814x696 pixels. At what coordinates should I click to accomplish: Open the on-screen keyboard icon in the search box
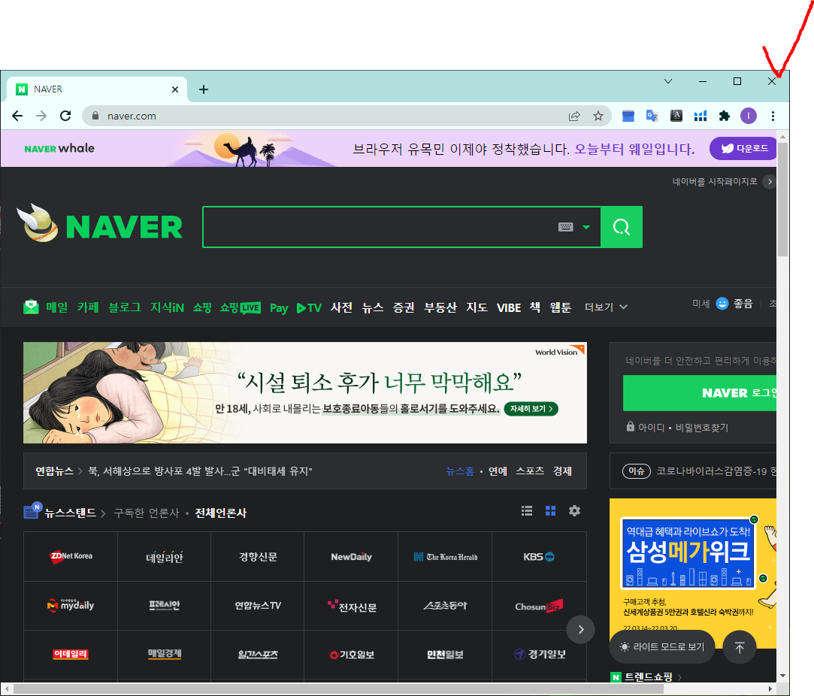click(x=566, y=227)
